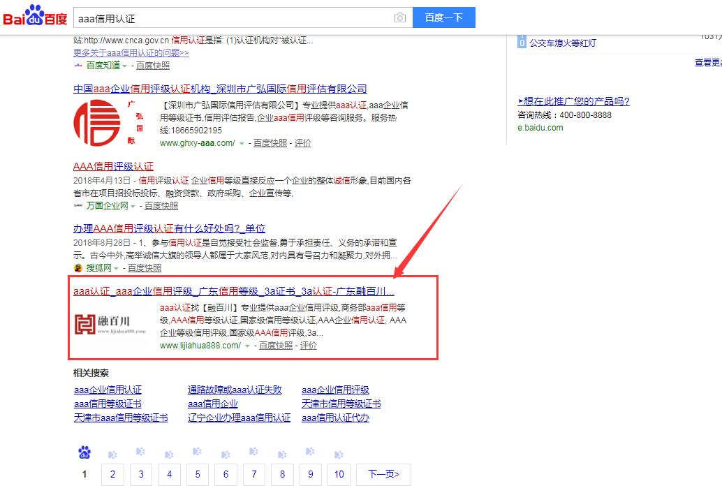The image size is (722, 495).
Task: Click the search input field
Action: click(230, 18)
